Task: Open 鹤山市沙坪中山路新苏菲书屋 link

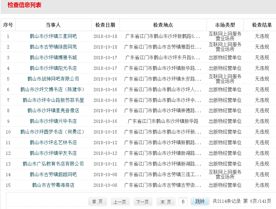Action: point(53,100)
